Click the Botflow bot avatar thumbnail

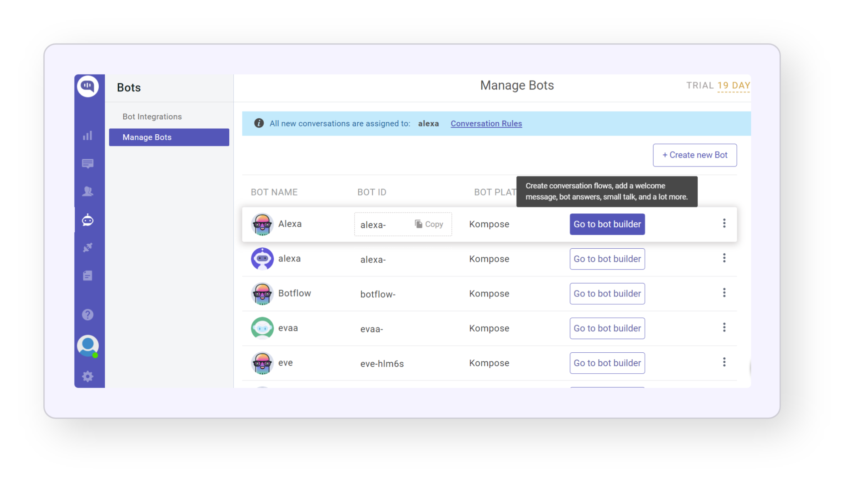click(262, 293)
